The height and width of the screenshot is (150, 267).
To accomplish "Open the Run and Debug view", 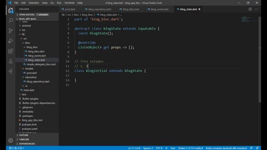I will point(10,41).
